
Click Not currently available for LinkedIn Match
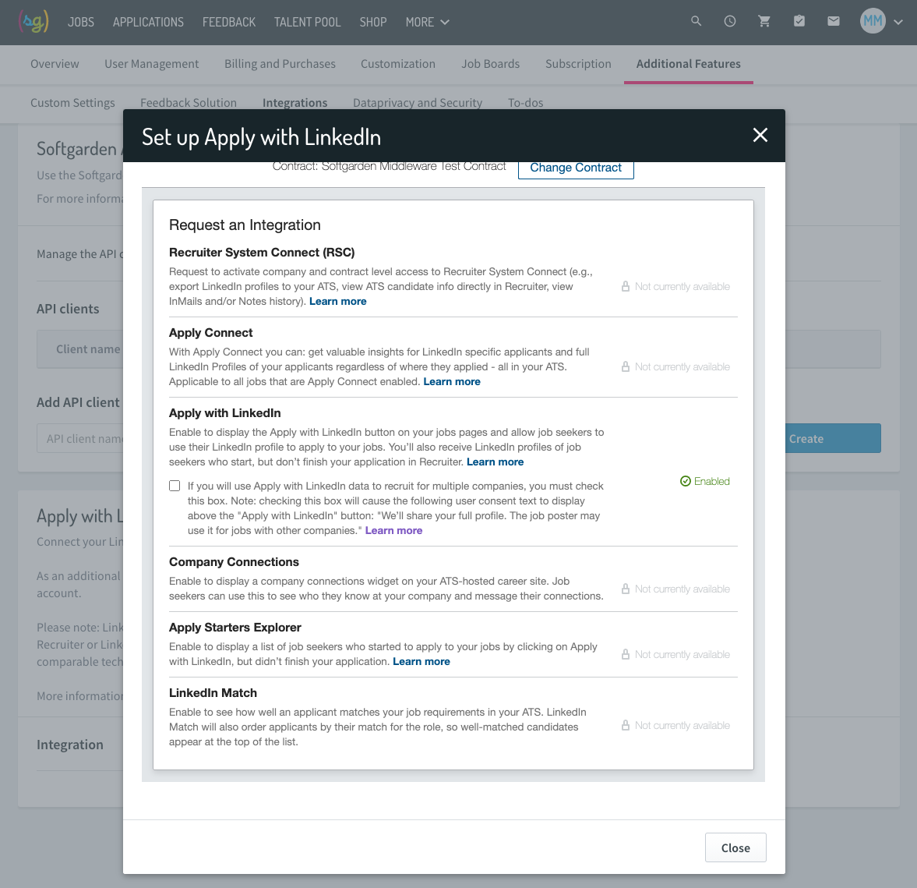point(682,725)
